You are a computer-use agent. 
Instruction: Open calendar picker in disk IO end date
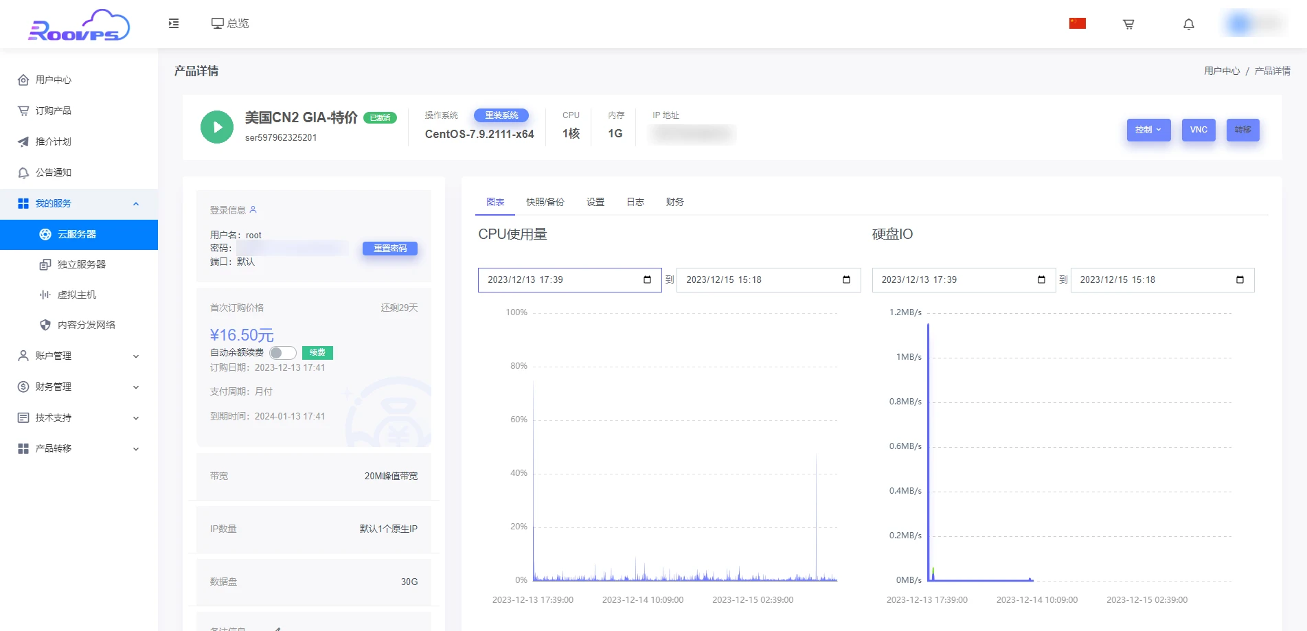pos(1240,279)
